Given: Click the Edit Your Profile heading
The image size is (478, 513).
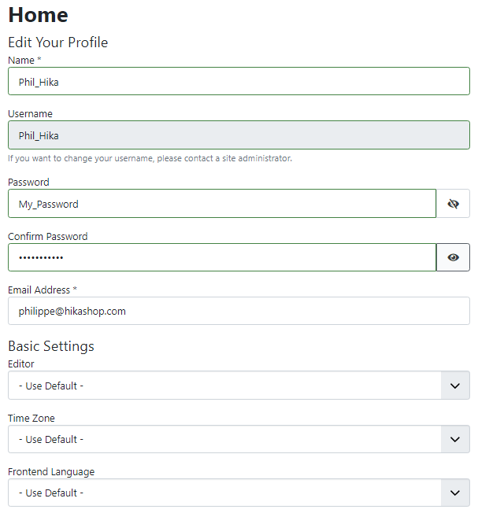Looking at the screenshot, I should pos(58,42).
